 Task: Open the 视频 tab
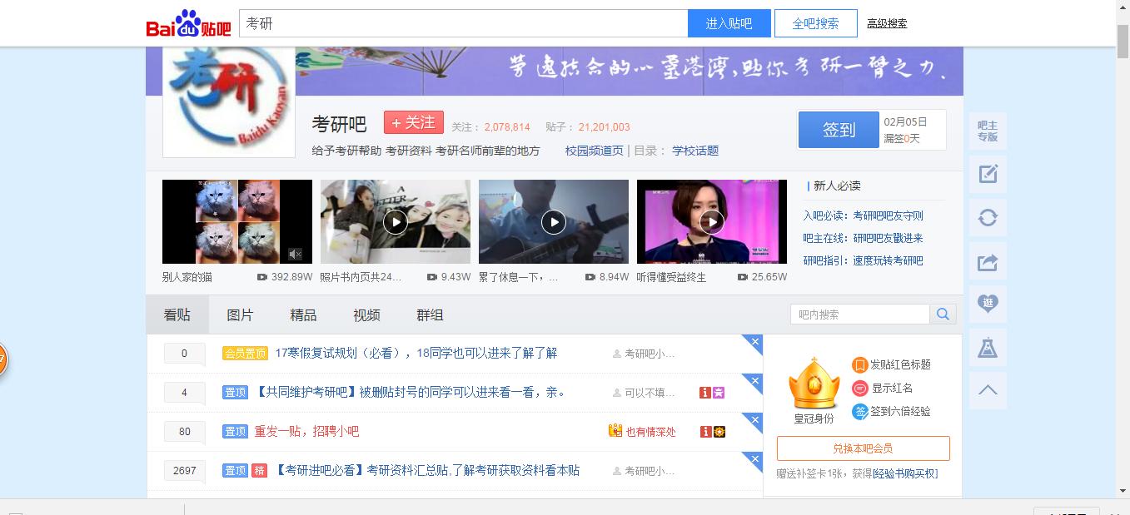(366, 314)
